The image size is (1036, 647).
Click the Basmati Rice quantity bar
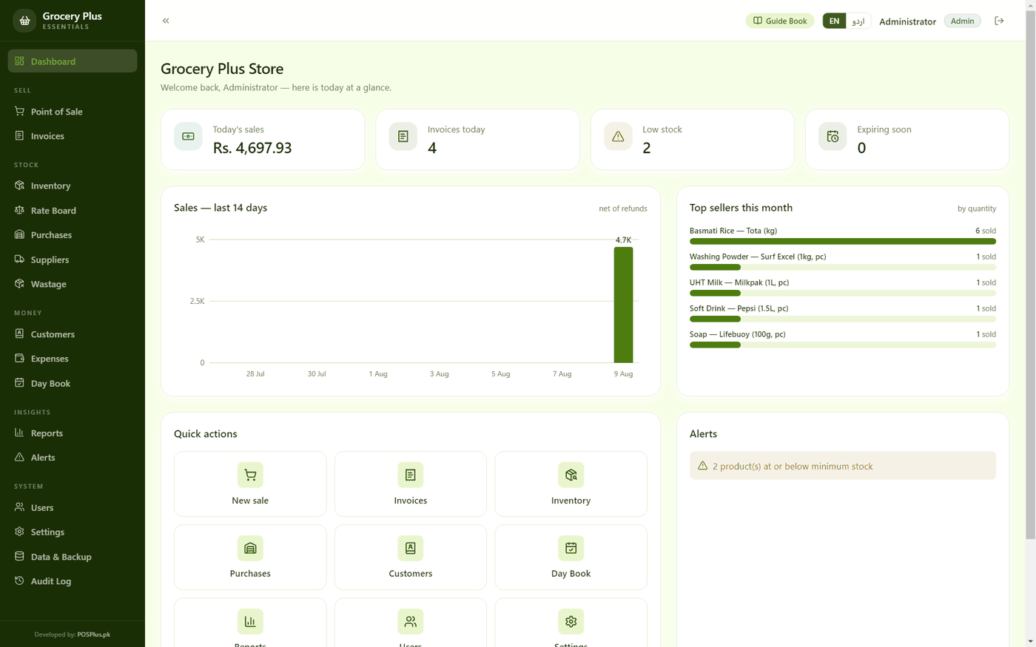[843, 241]
